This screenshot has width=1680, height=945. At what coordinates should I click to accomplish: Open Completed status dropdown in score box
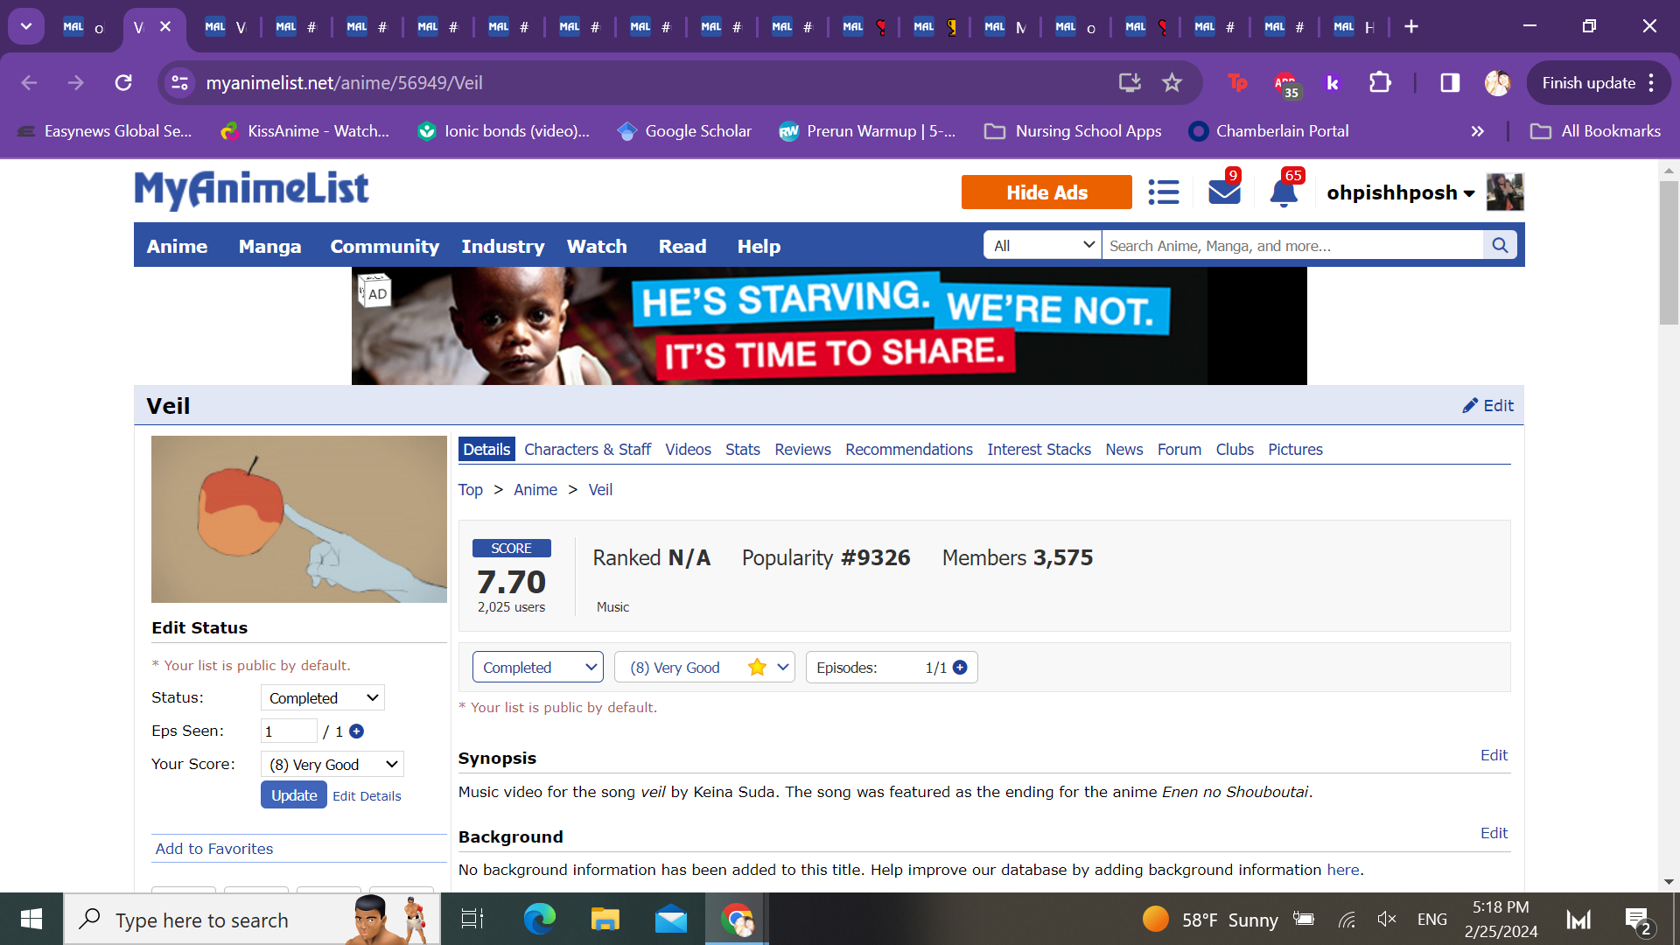[538, 668]
